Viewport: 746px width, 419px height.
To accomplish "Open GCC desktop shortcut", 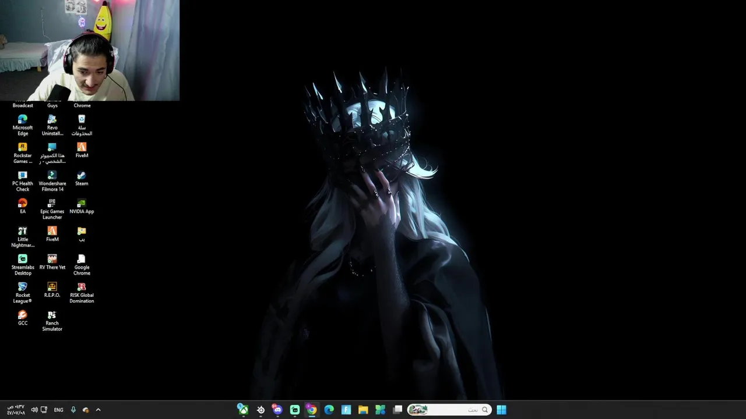I will coord(23,318).
